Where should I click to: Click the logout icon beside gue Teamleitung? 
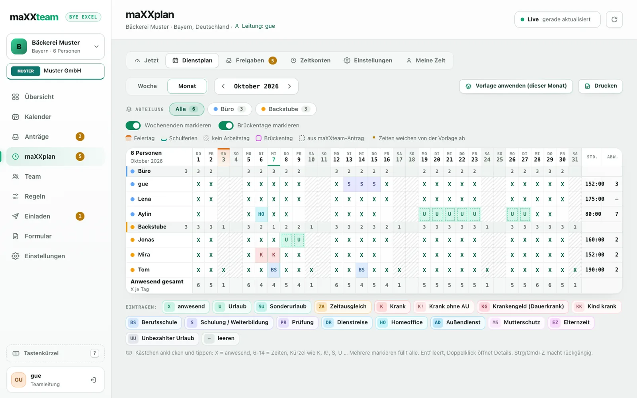tap(93, 380)
